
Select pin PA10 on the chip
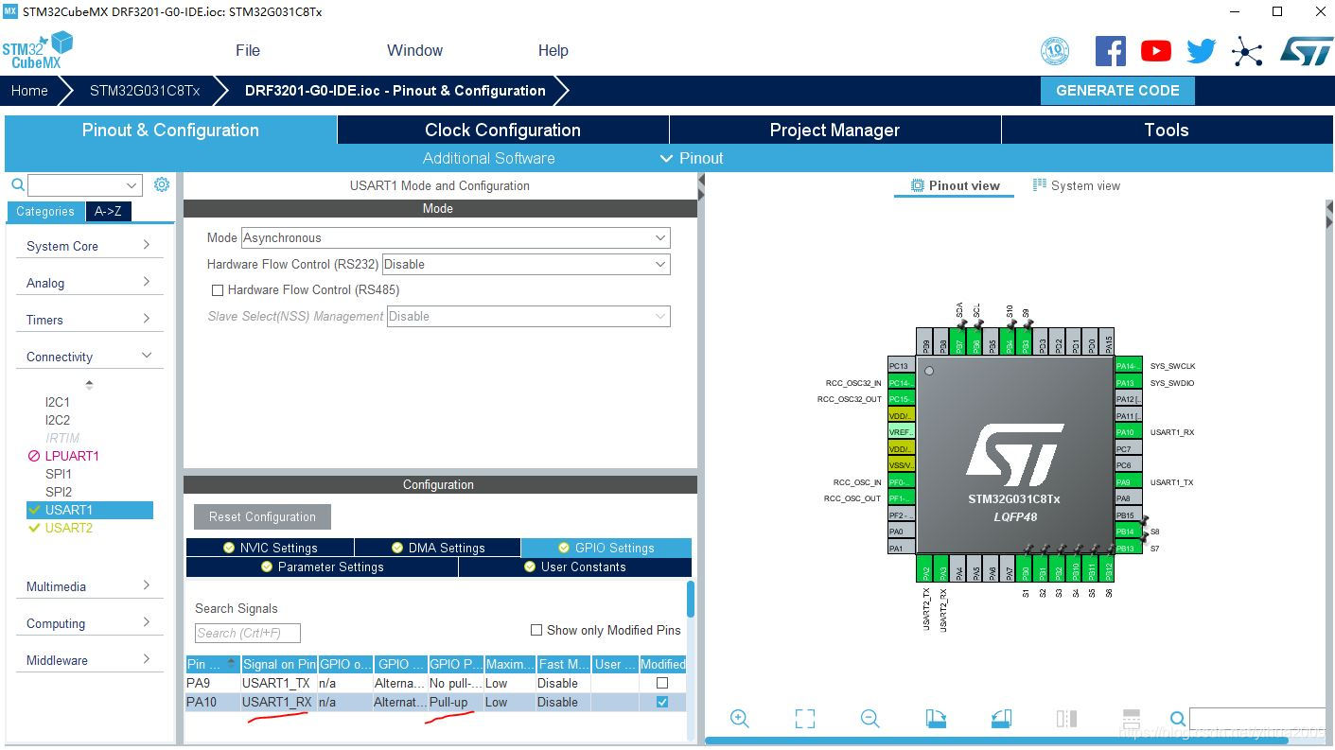1128,432
